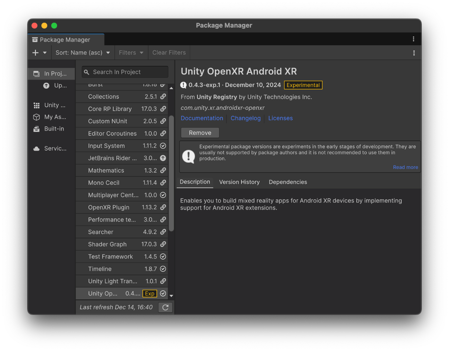Open the add package dropdown arrow
This screenshot has height=351, width=449.
(x=45, y=52)
